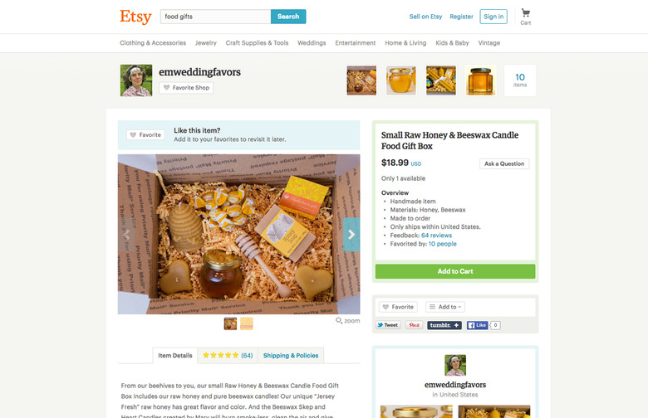This screenshot has width=648, height=418.
Task: Like item on Facebook
Action: pos(478,325)
